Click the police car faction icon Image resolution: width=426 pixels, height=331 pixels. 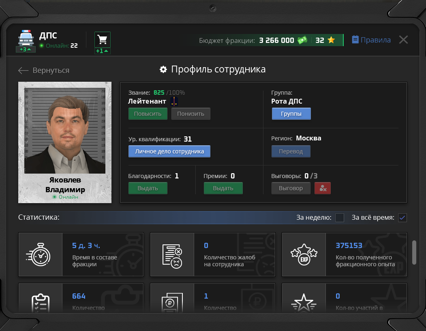click(x=26, y=38)
